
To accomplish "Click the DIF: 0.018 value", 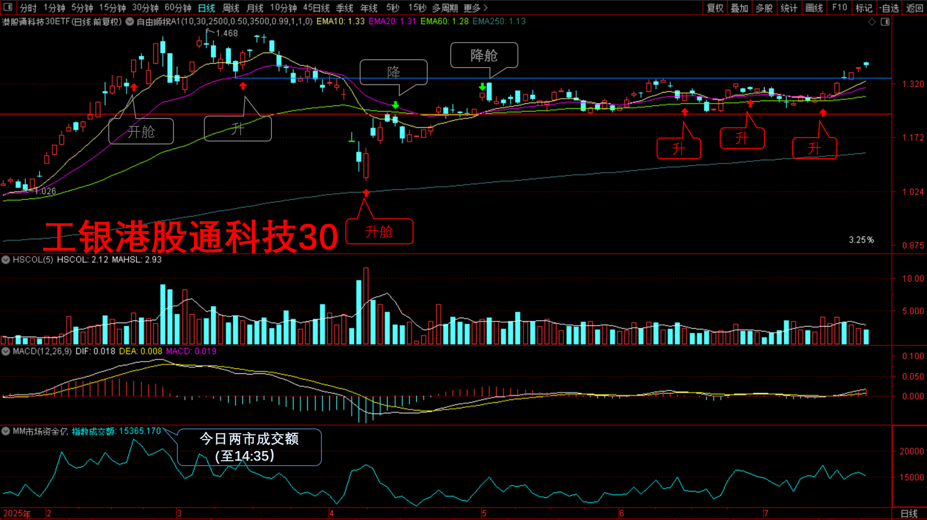I will [x=95, y=351].
